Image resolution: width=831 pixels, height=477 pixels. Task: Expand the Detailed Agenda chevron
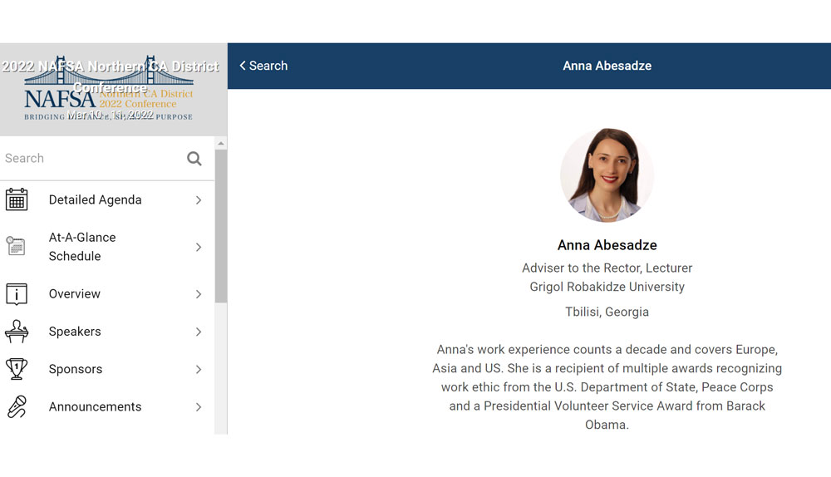[199, 200]
